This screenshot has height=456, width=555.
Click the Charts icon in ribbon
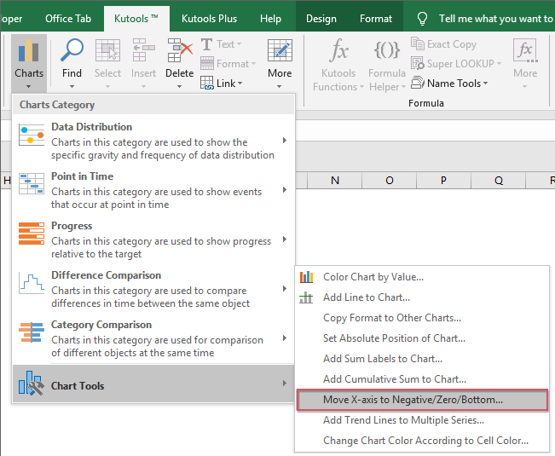point(29,53)
